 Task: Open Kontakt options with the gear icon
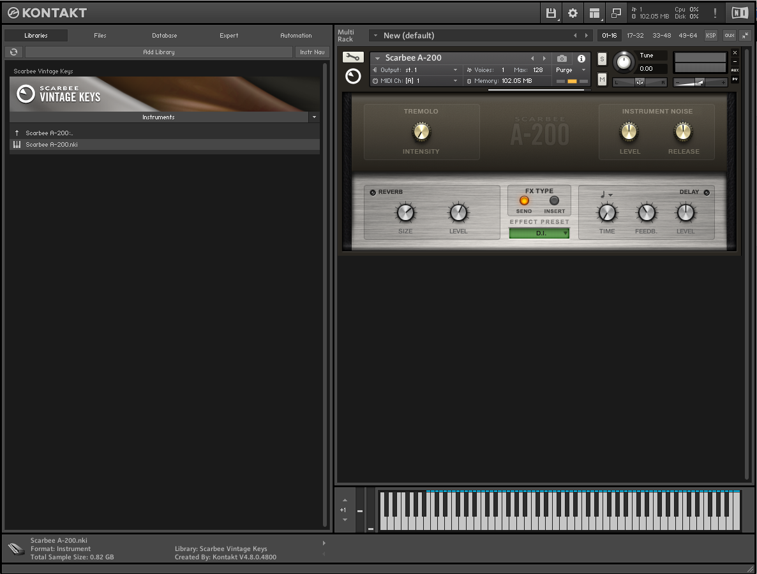(573, 13)
